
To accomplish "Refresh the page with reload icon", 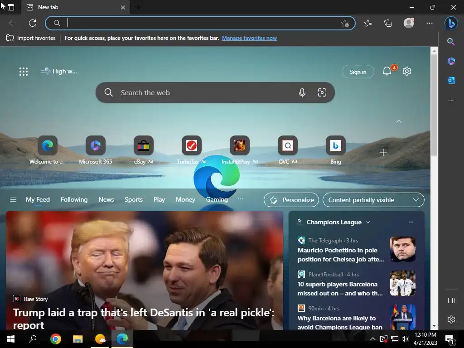I will (33, 23).
